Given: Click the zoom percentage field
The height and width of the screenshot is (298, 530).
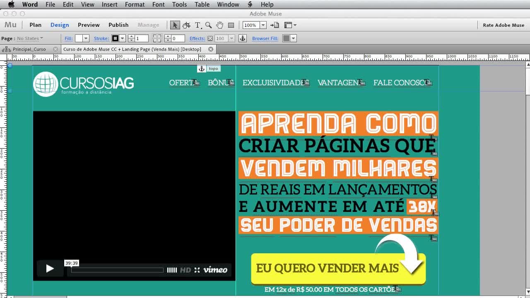Looking at the screenshot, I should tap(251, 25).
